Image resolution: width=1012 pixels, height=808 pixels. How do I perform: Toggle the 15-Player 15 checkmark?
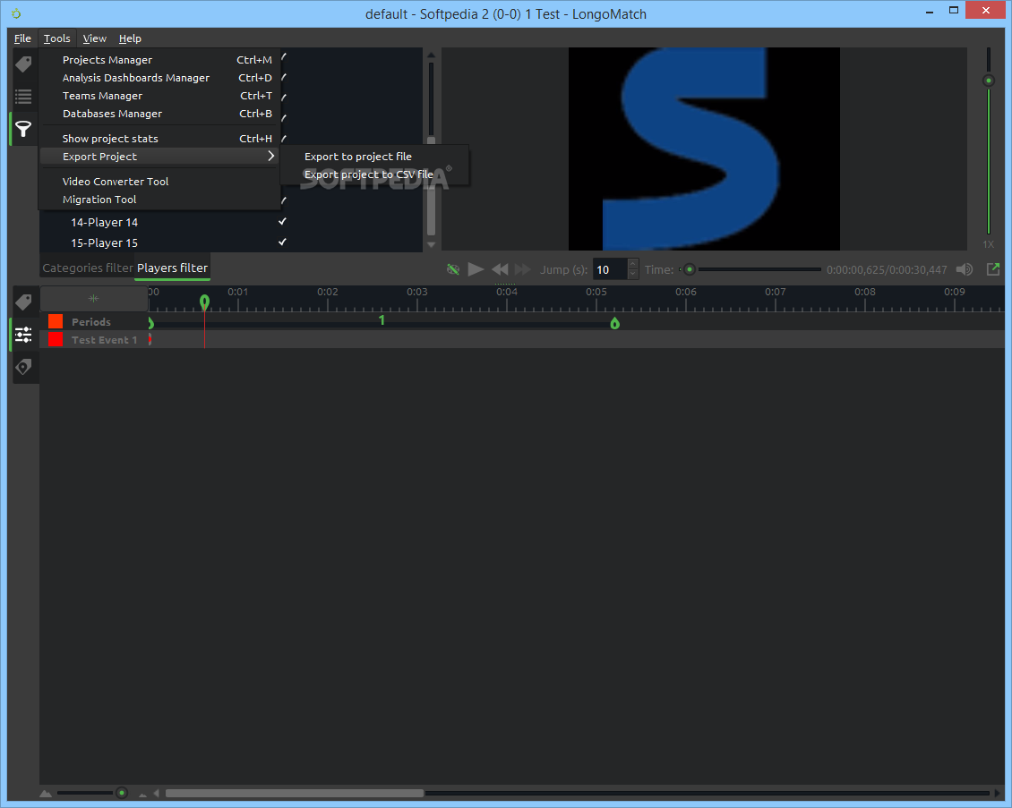[282, 242]
